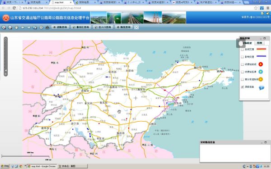Choose the measure distance tool in map toolbar

(x=47, y=27)
